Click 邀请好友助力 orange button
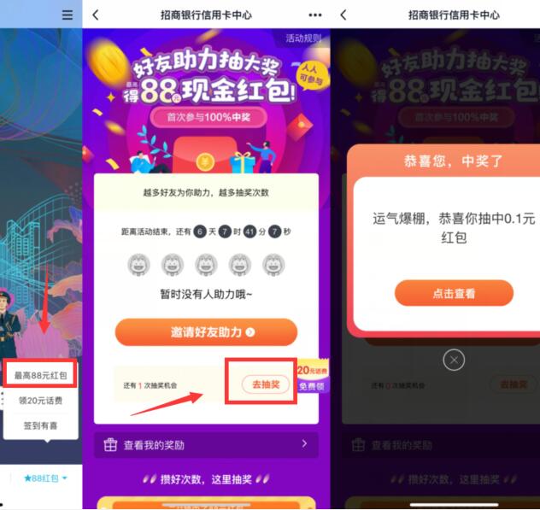Viewport: 540px width, 510px height. 206,332
